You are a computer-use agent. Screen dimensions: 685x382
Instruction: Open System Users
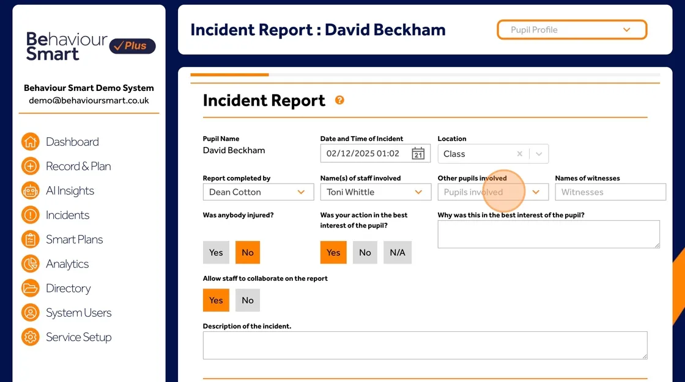tap(78, 312)
